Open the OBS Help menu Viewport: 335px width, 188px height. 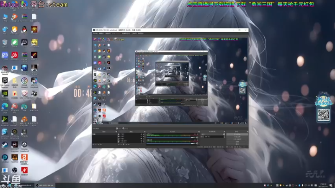(141, 33)
